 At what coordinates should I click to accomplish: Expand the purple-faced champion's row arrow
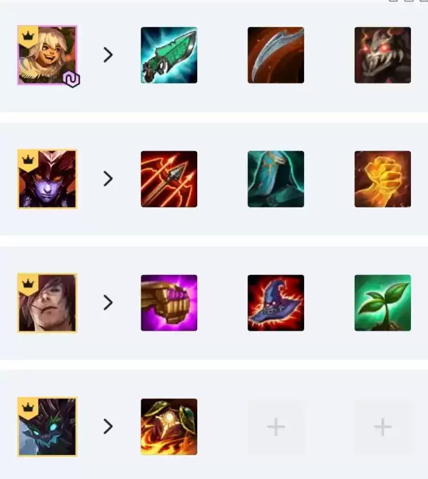click(x=108, y=179)
